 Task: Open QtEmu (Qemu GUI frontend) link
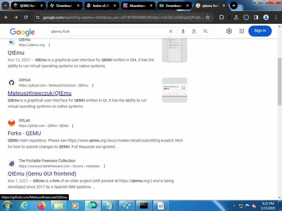point(42,174)
